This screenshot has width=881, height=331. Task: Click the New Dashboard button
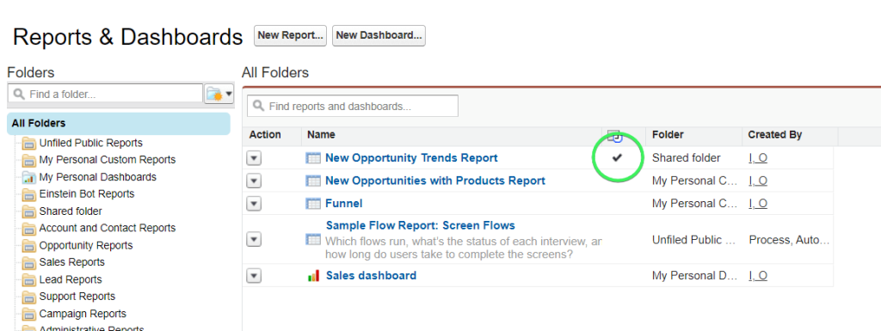(x=379, y=35)
